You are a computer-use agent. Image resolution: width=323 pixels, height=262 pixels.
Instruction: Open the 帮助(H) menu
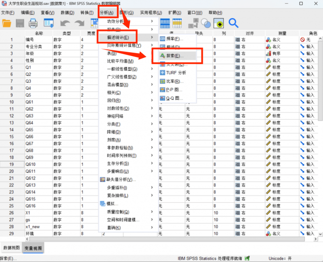click(x=215, y=13)
